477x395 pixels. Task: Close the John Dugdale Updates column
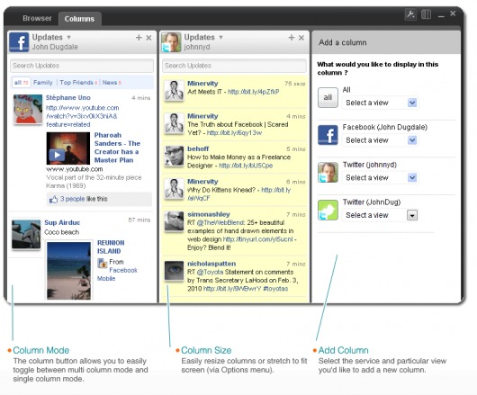pyautogui.click(x=148, y=38)
